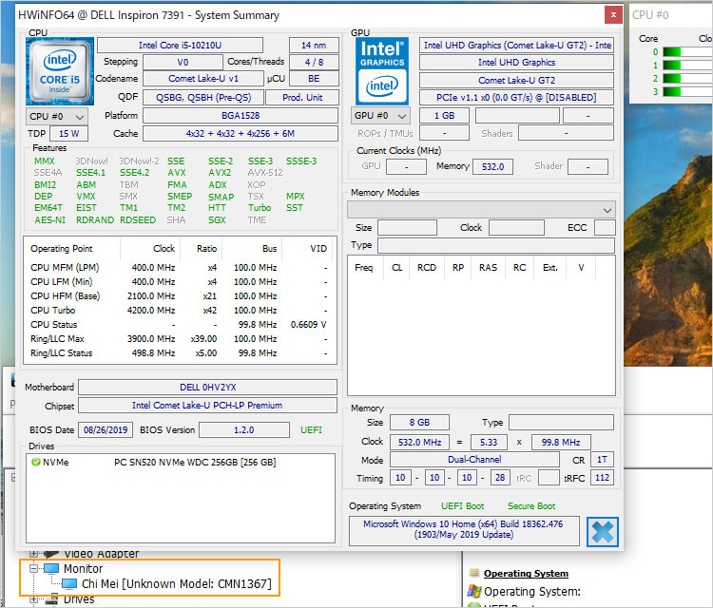Image resolution: width=713 pixels, height=608 pixels.
Task: Click the memory clock 532.0 MHz field
Action: click(x=419, y=442)
